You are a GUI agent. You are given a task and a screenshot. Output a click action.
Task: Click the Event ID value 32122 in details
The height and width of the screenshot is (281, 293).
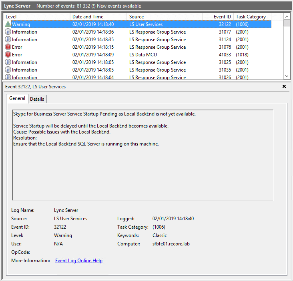[x=60, y=227]
